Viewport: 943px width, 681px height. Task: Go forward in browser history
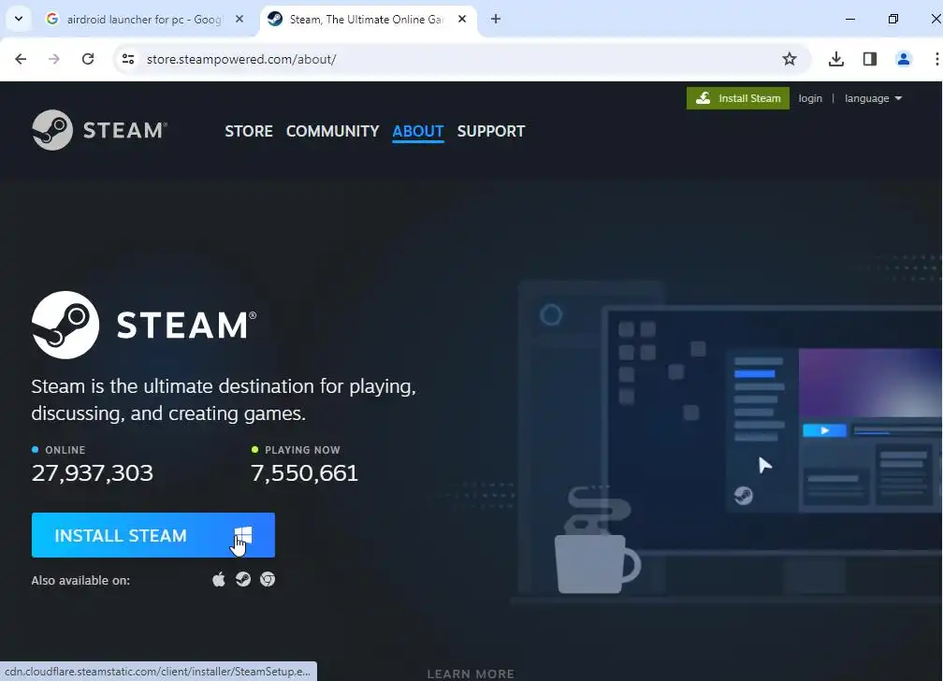[x=54, y=59]
